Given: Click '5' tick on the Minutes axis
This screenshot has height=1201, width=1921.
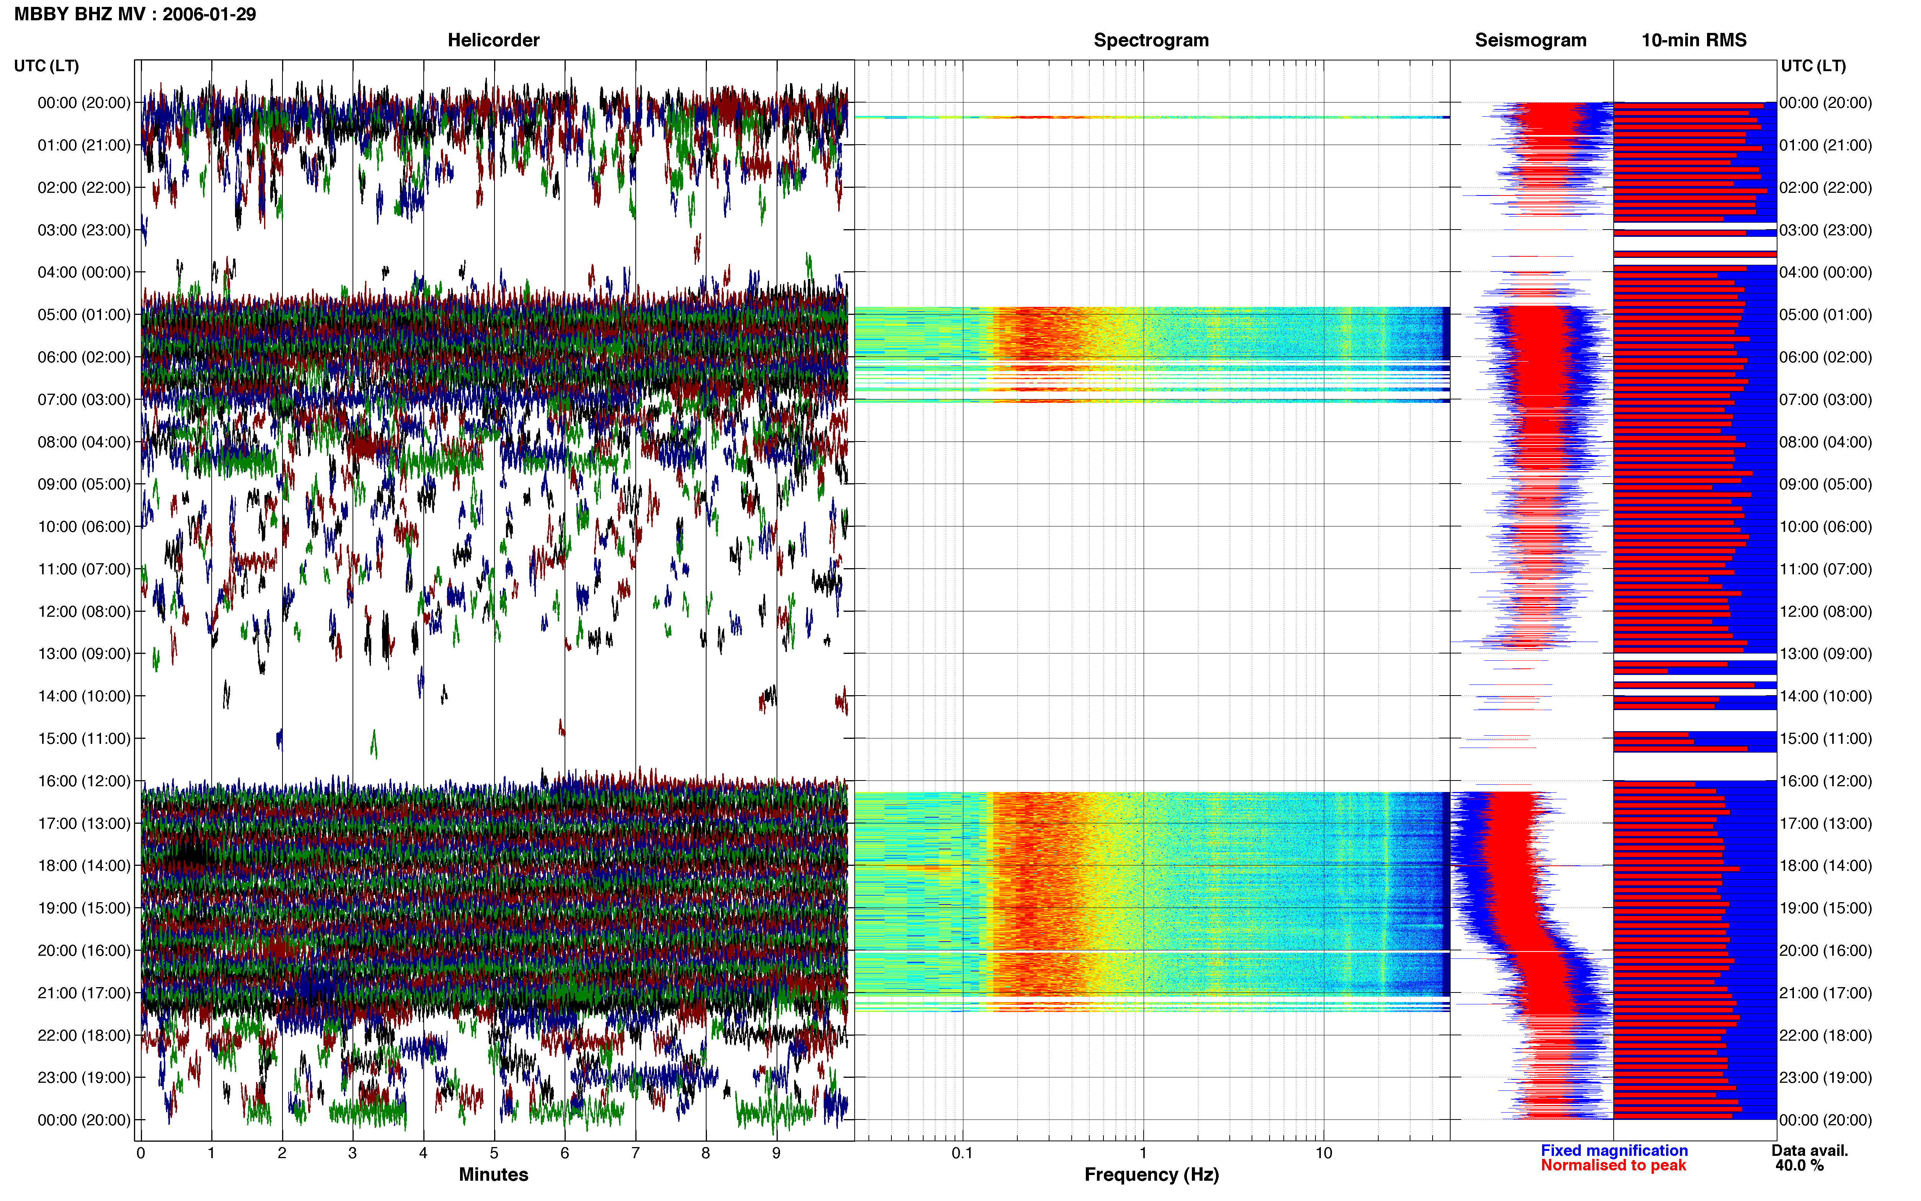Looking at the screenshot, I should [494, 1152].
